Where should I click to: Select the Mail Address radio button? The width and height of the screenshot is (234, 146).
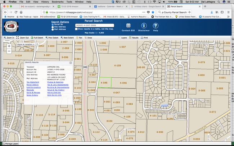[x=52, y=30]
